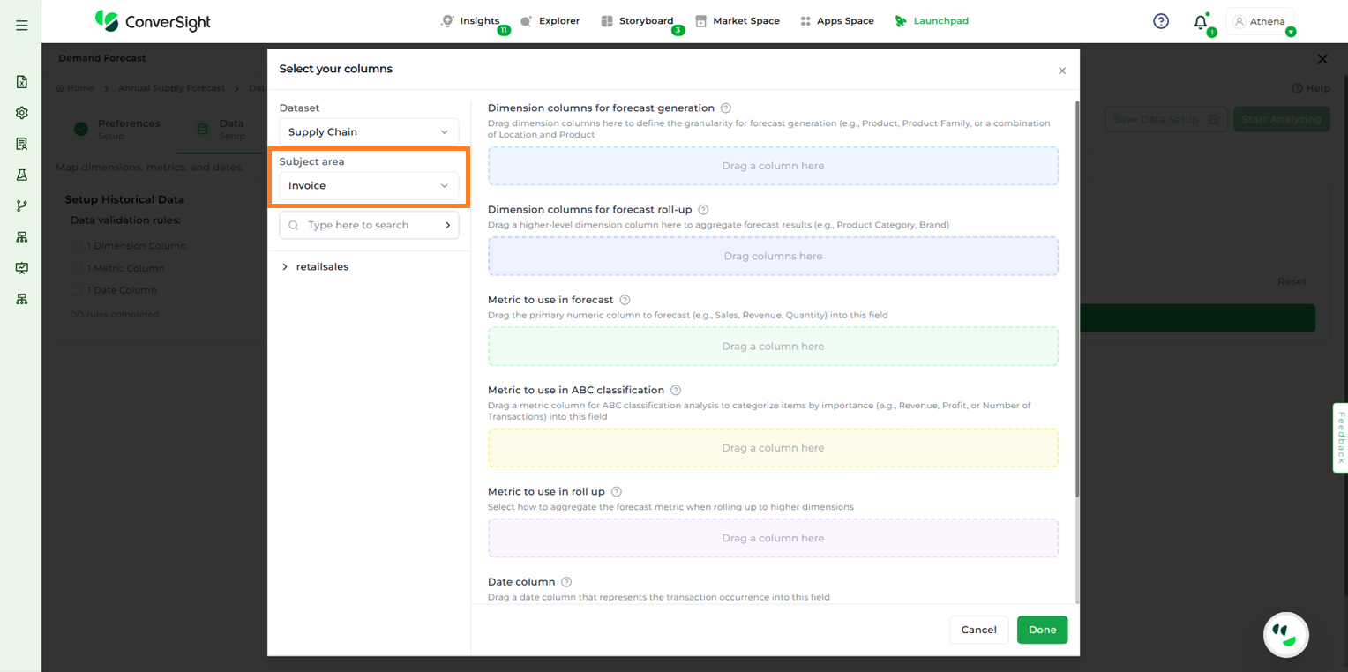Open the notifications bell icon
This screenshot has width=1348, height=672.
[x=1200, y=22]
